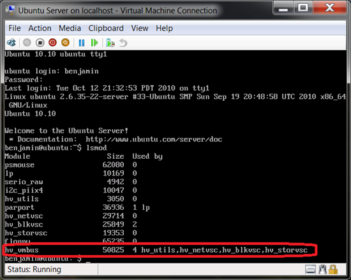The image size is (351, 280).
Task: Click the 'Password:' prompt line
Action: coord(24,80)
